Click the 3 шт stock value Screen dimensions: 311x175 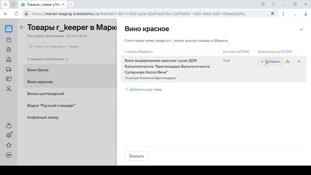(226, 60)
